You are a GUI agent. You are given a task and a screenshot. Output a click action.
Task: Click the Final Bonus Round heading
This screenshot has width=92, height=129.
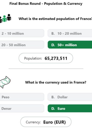(46, 4)
